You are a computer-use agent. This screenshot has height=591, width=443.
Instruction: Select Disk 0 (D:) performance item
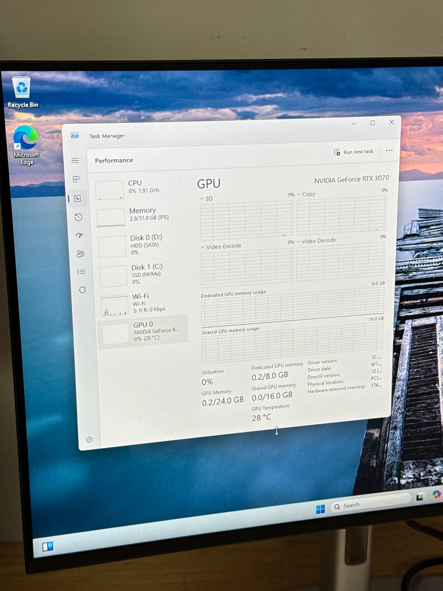tap(141, 245)
